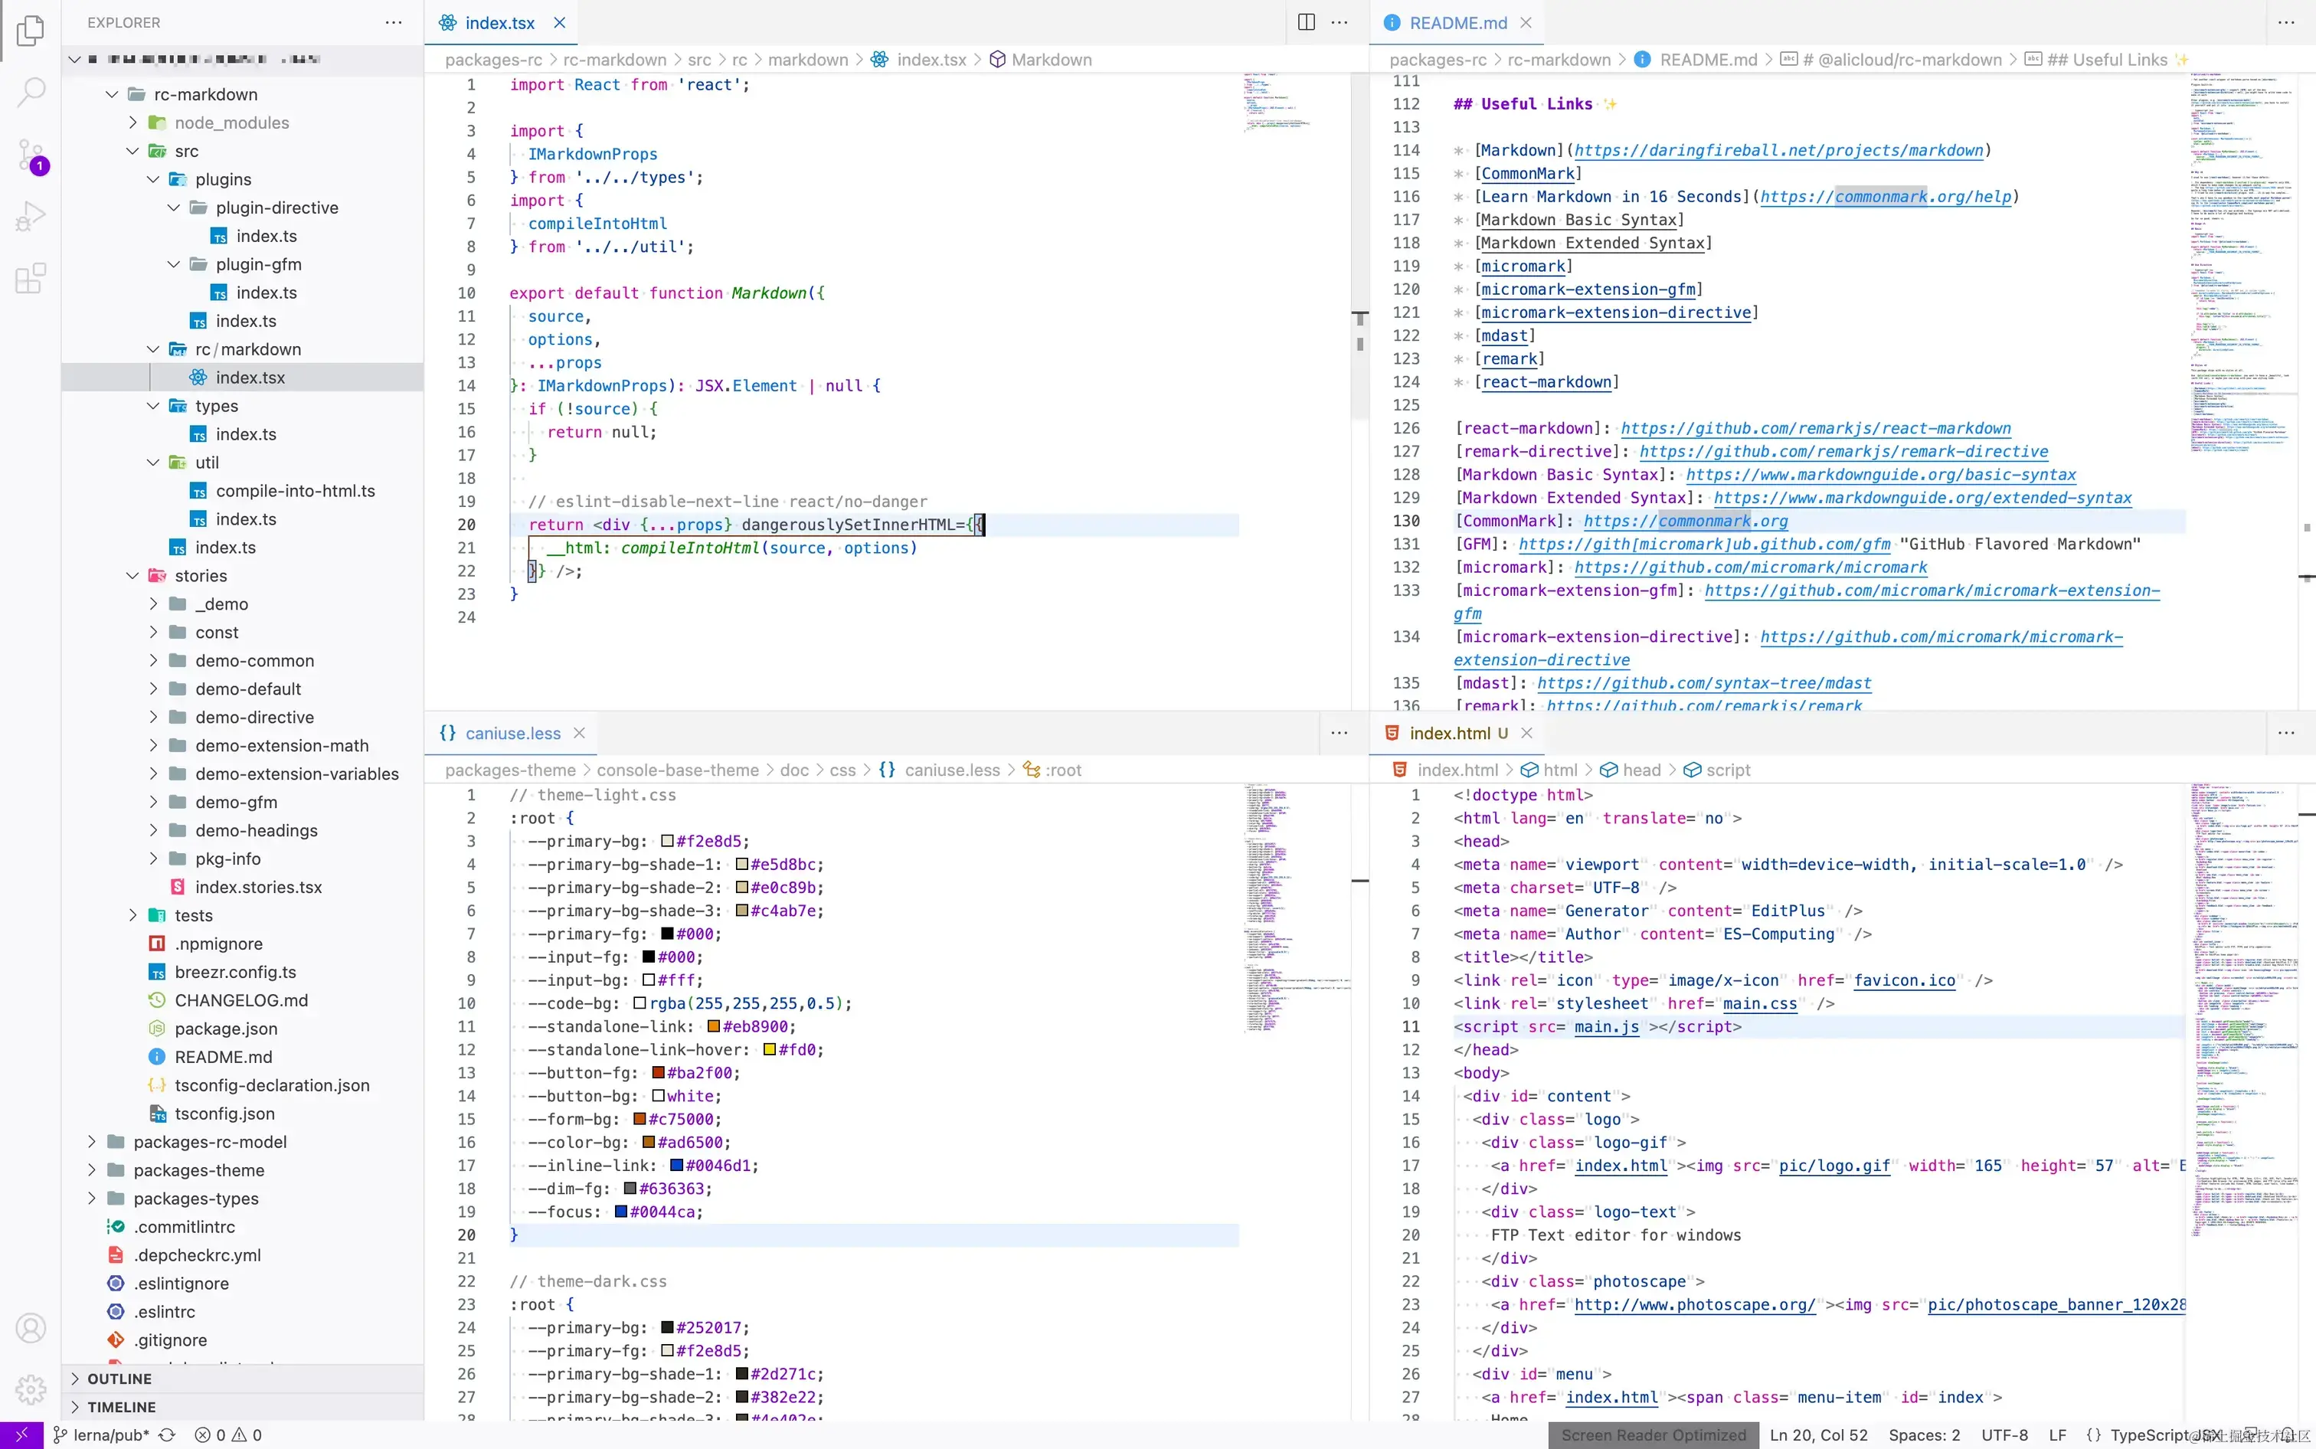Click the synchronize changes icon in status bar

[x=167, y=1434]
